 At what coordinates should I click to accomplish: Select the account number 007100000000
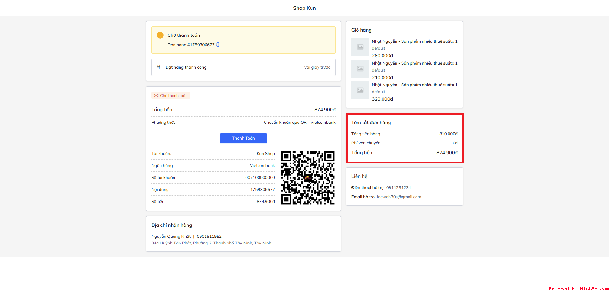tap(260, 178)
